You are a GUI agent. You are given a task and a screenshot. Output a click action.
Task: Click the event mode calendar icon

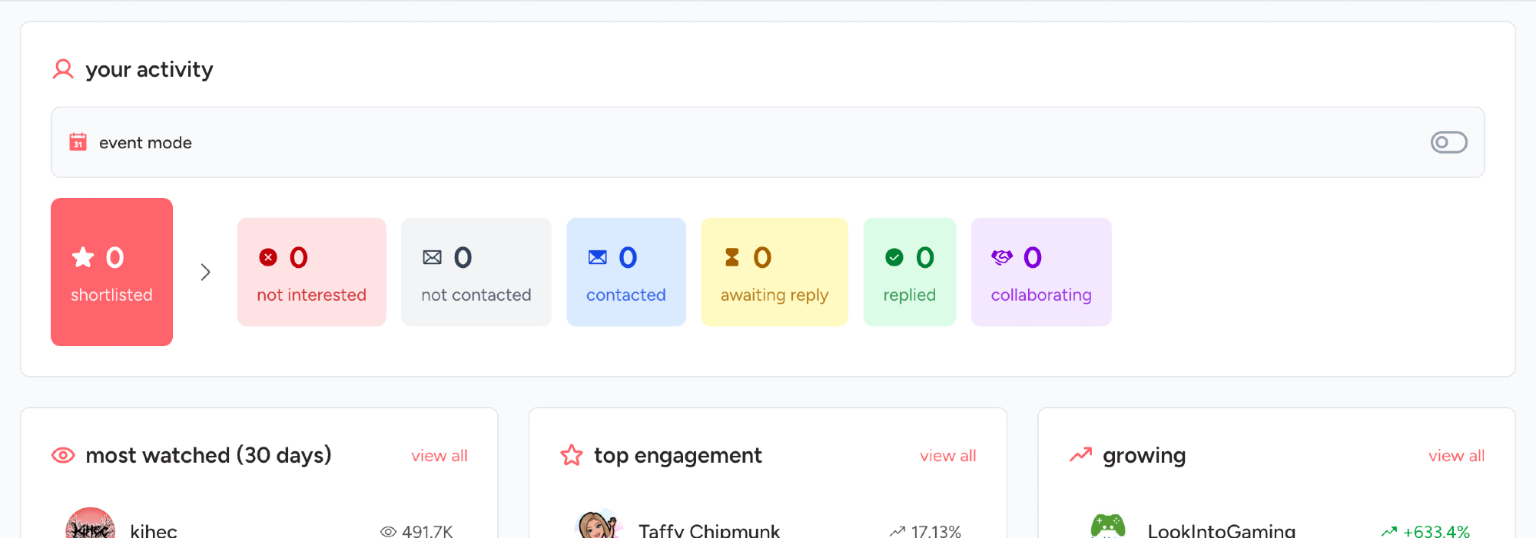pyautogui.click(x=78, y=143)
